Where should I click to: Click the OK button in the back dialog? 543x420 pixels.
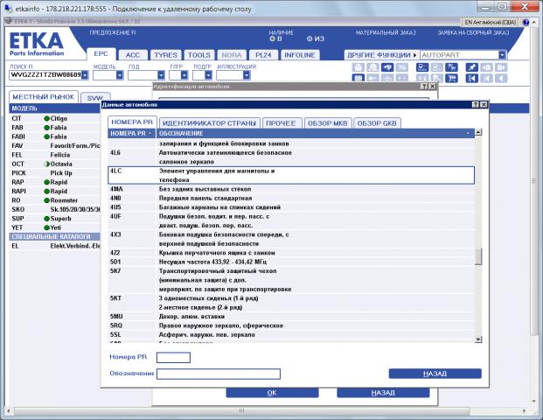tap(272, 393)
